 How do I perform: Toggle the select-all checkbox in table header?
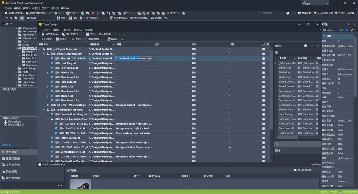point(263,44)
